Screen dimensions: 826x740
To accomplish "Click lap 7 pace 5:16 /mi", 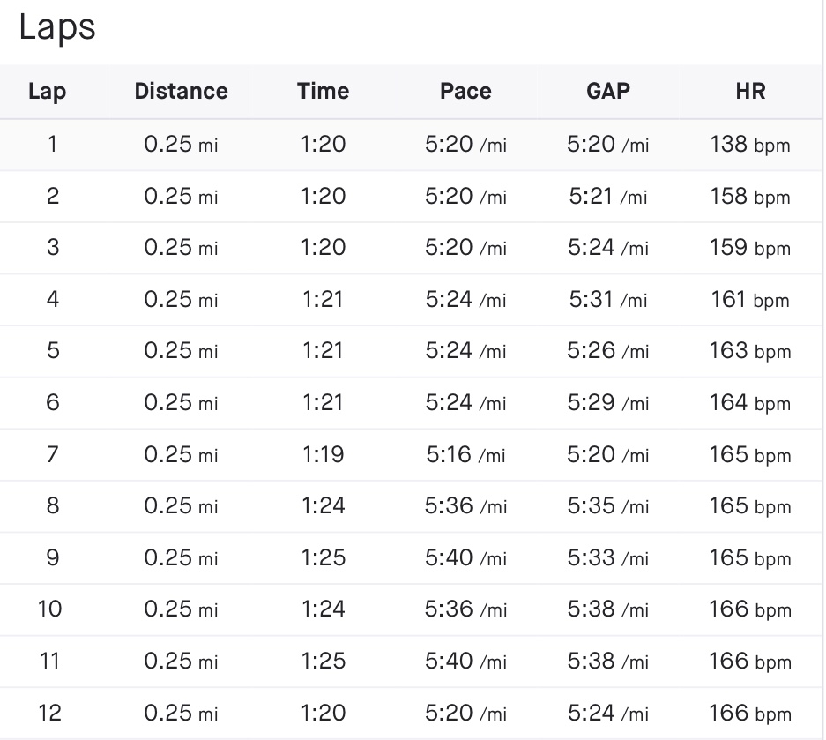I will (x=465, y=454).
